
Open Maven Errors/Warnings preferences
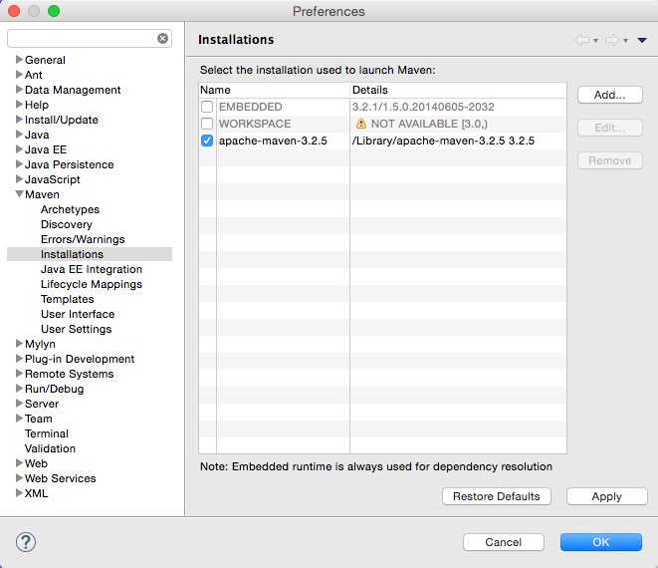pos(83,239)
